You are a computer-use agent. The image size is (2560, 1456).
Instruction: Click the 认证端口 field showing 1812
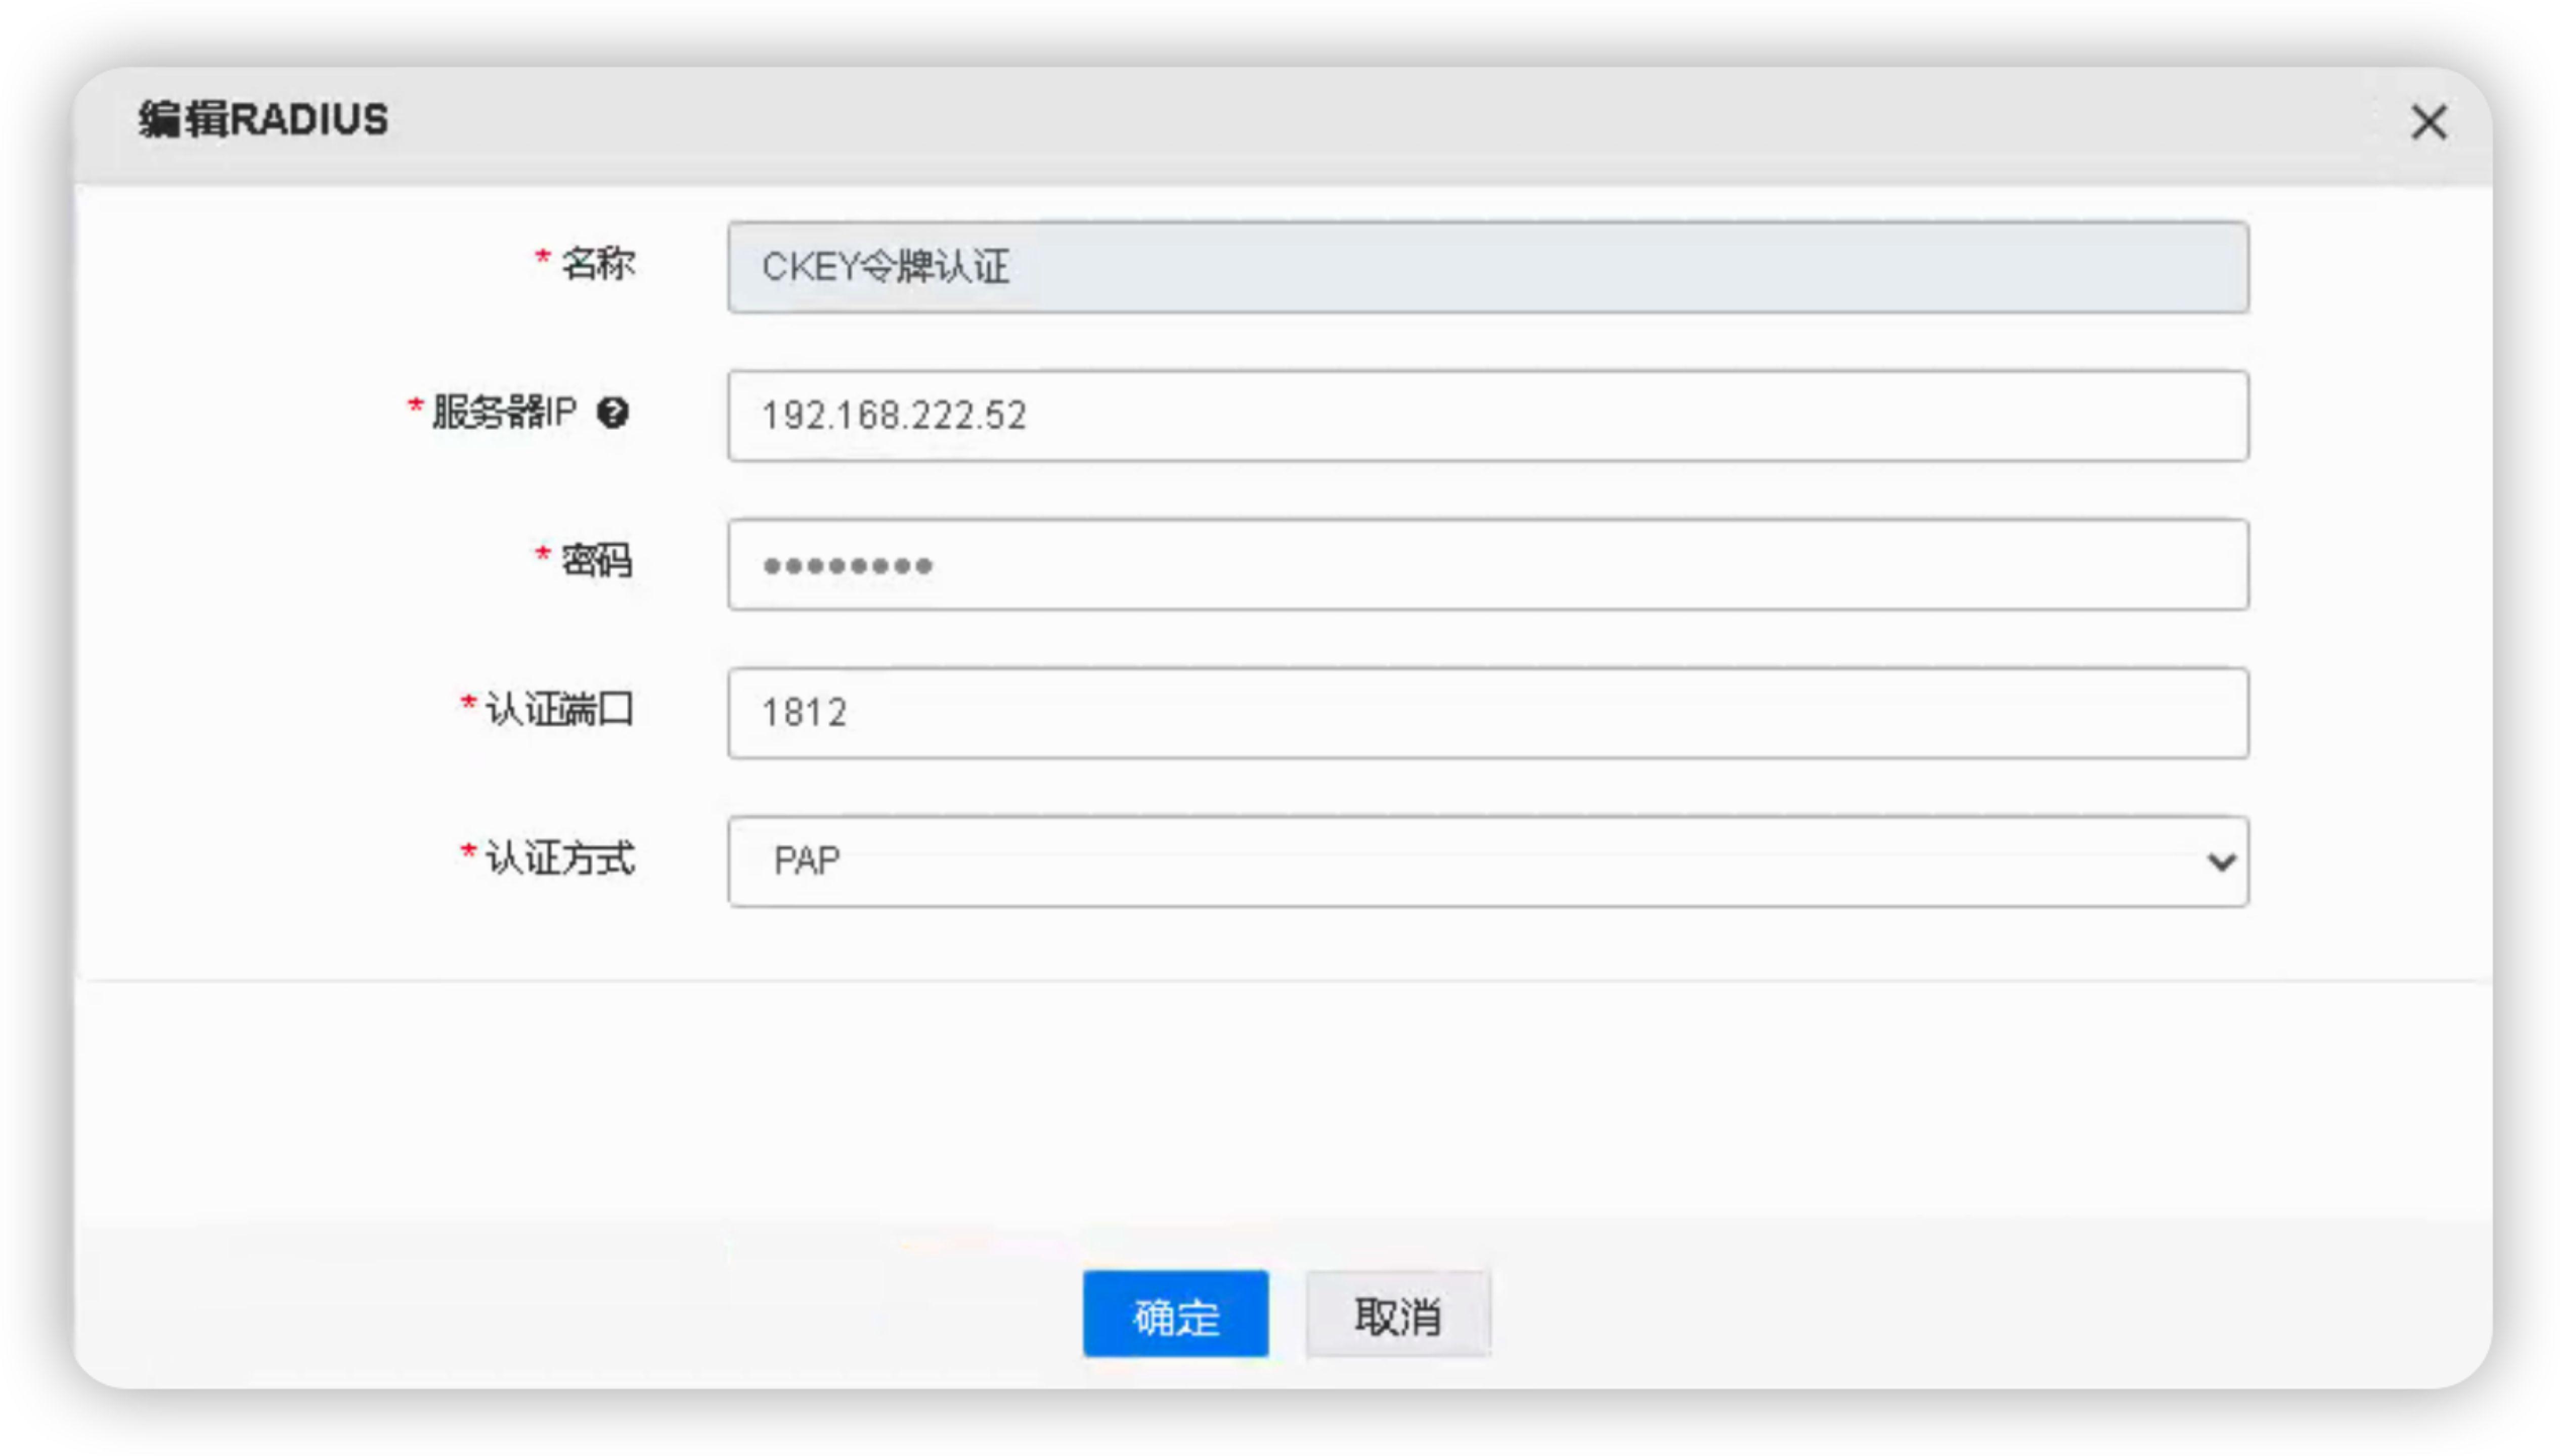(x=1488, y=713)
